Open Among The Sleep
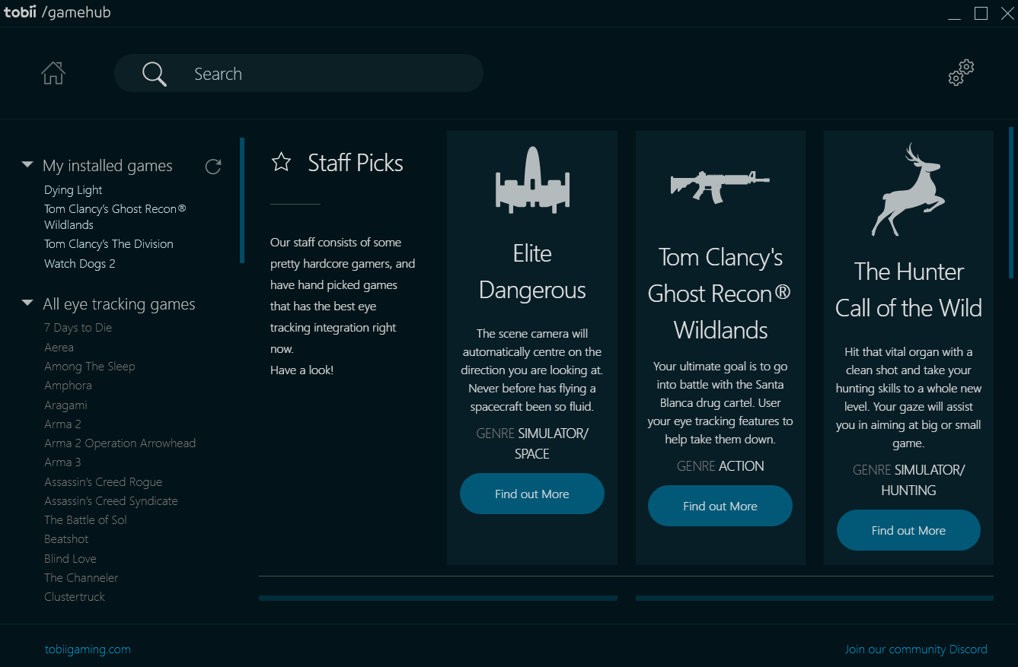1018x667 pixels. tap(90, 367)
